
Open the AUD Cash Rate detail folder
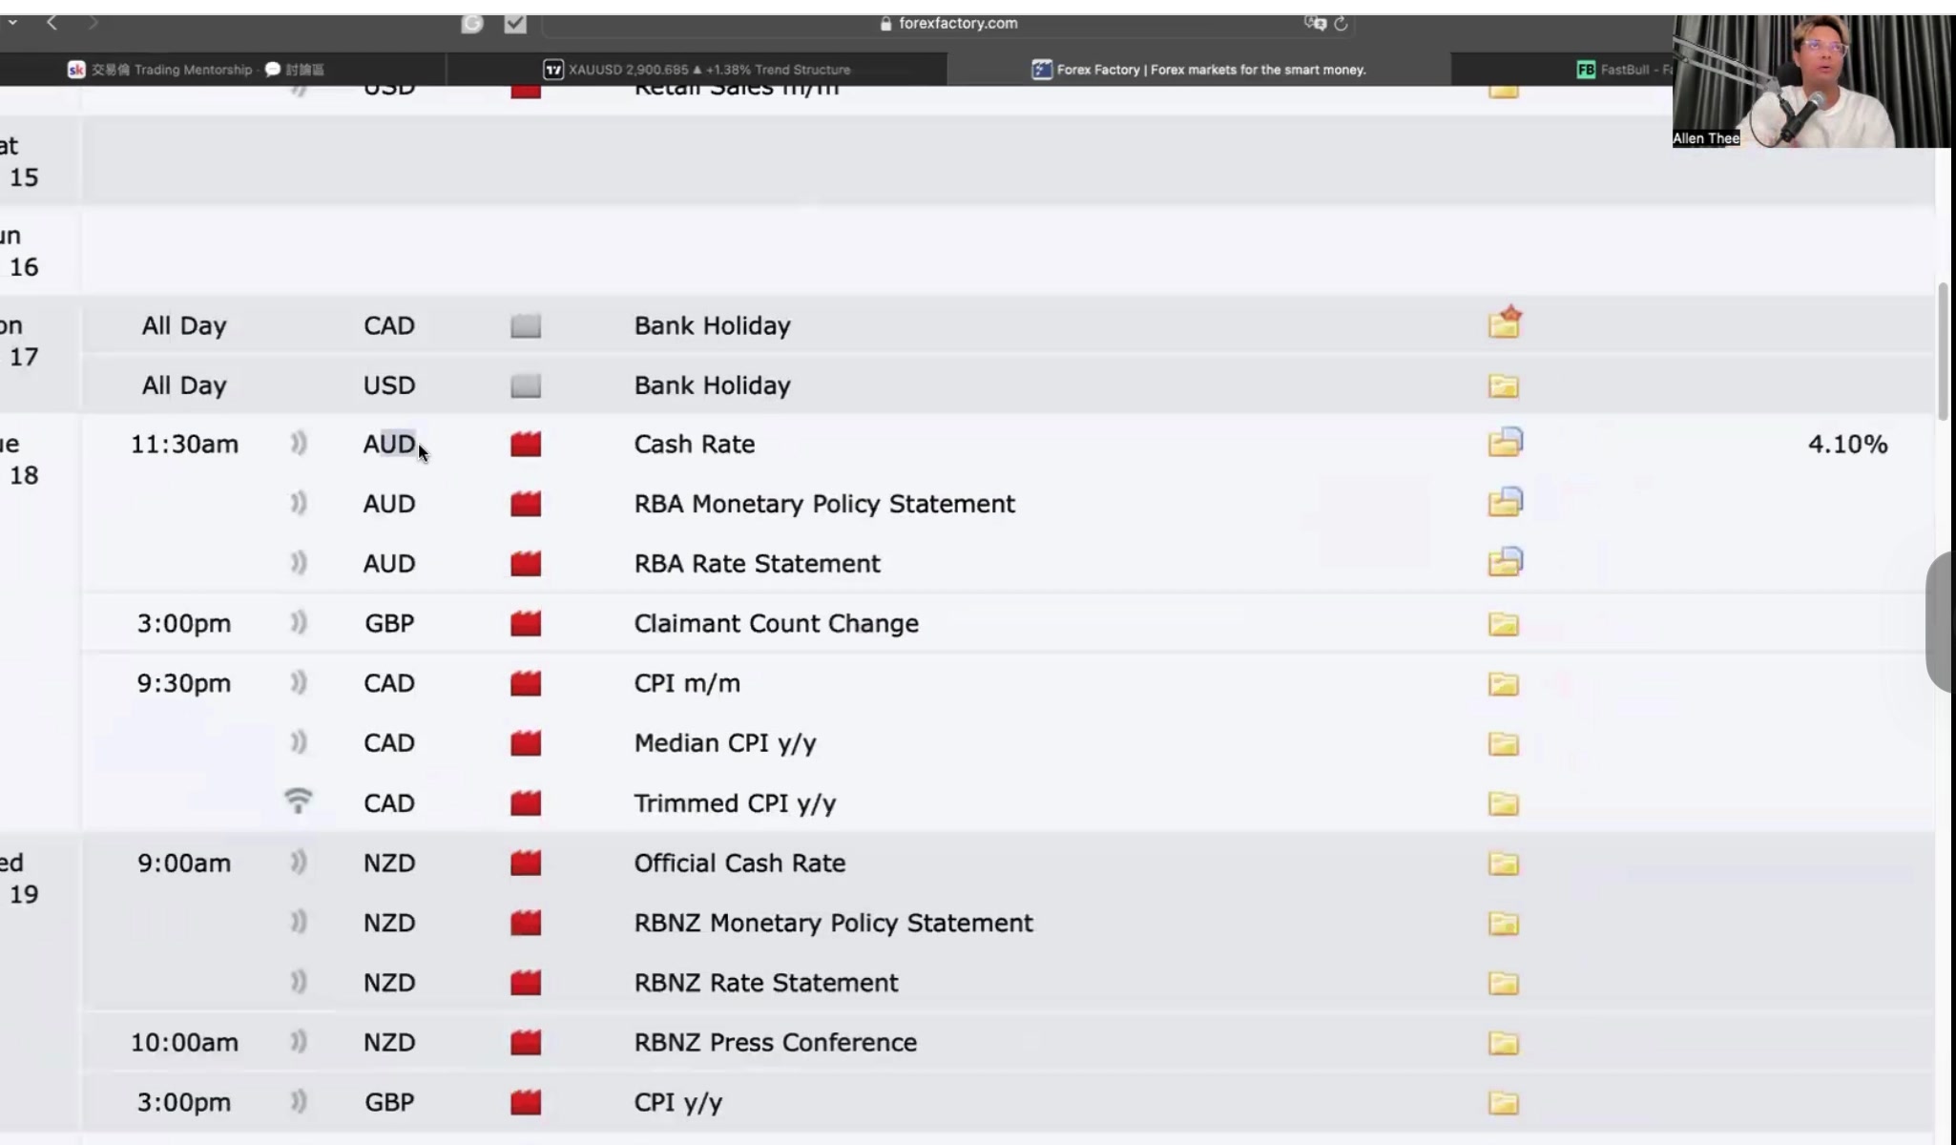click(1504, 444)
